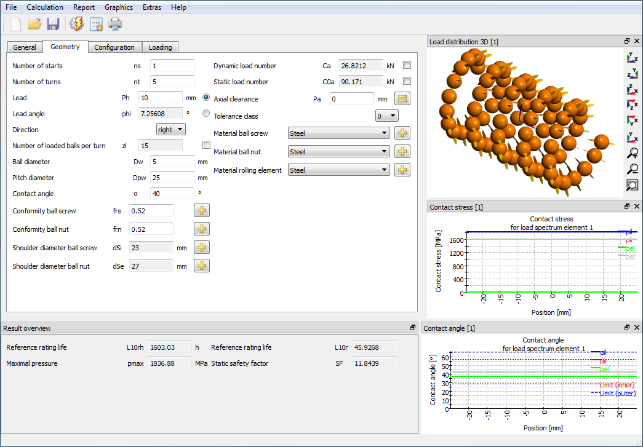This screenshot has width=643, height=447.
Task: Enable the Dynamic load number checkbox
Action: click(407, 65)
